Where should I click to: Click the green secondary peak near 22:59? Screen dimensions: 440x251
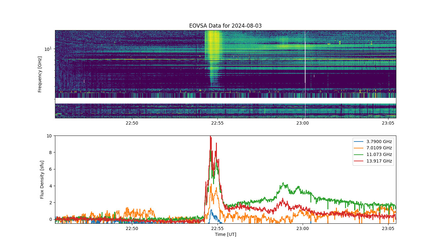point(283,184)
